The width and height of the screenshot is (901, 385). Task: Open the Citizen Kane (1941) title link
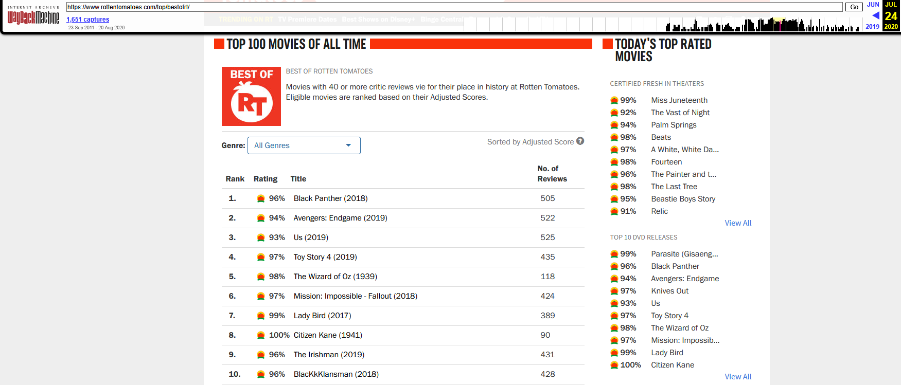328,335
